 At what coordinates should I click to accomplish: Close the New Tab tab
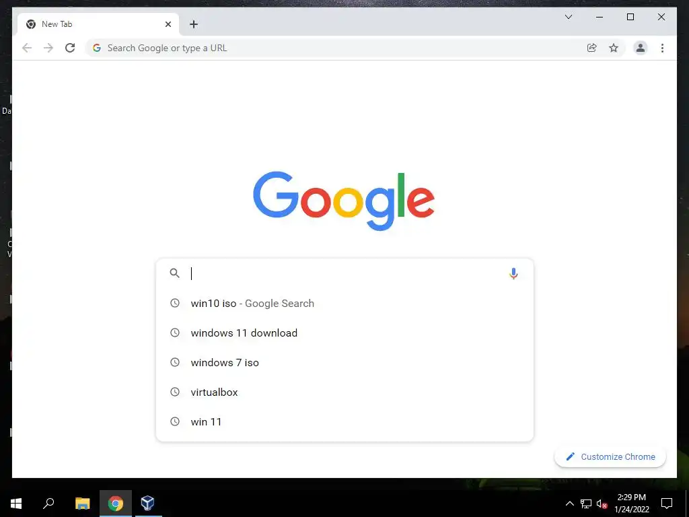168,24
